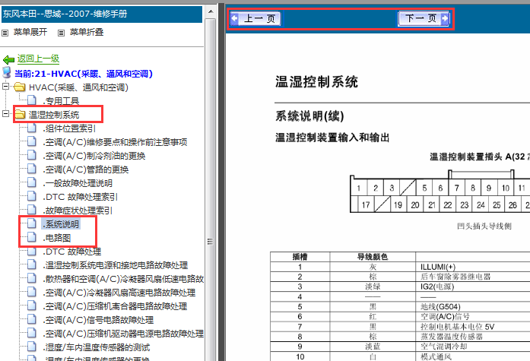This screenshot has width=530, height=361.
Task: Open the .故障症状处理索引 page
Action: pyautogui.click(x=78, y=211)
